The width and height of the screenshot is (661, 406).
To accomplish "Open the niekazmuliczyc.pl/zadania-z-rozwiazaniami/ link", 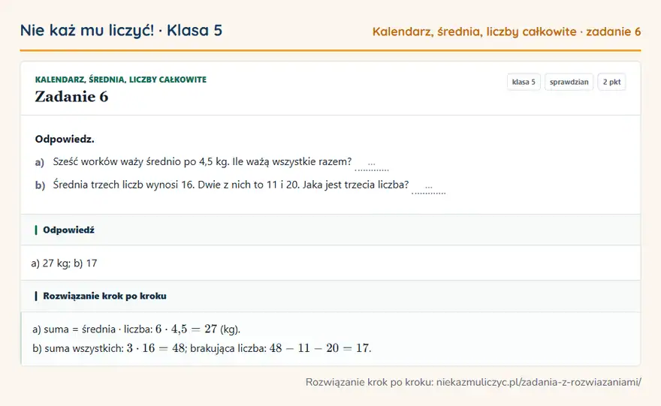I will click(x=539, y=382).
